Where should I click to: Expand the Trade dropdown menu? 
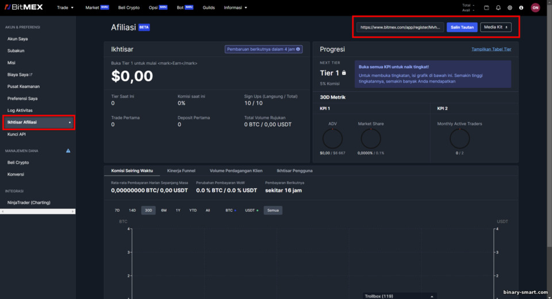(x=65, y=7)
